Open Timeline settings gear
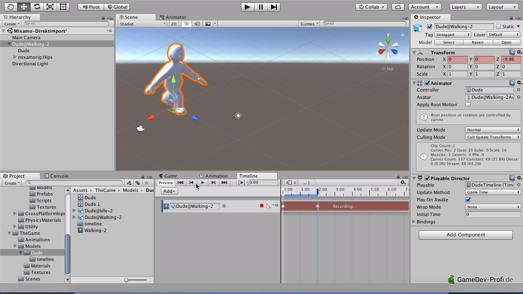Screen dimensions: 523x294 coord(403,183)
